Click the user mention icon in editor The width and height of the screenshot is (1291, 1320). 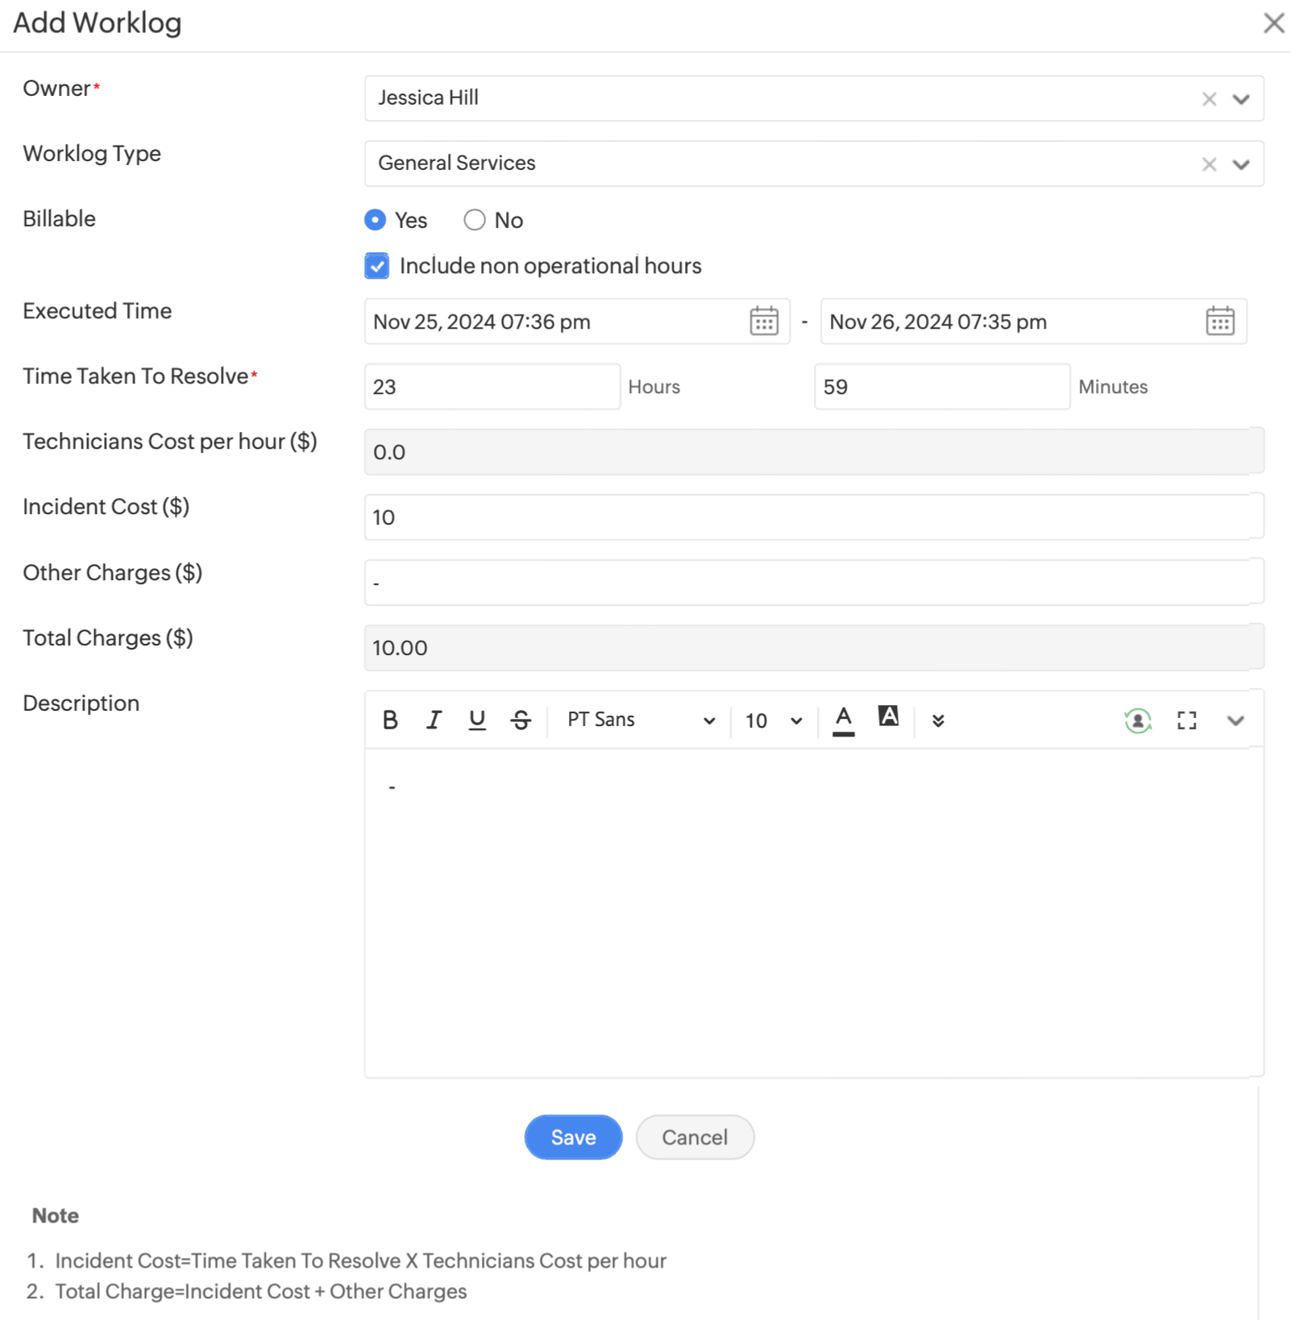coord(1137,720)
